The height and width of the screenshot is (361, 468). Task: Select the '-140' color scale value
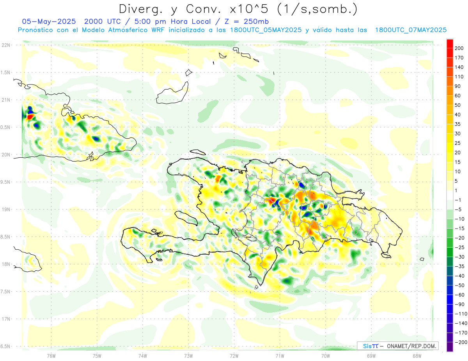[461, 323]
